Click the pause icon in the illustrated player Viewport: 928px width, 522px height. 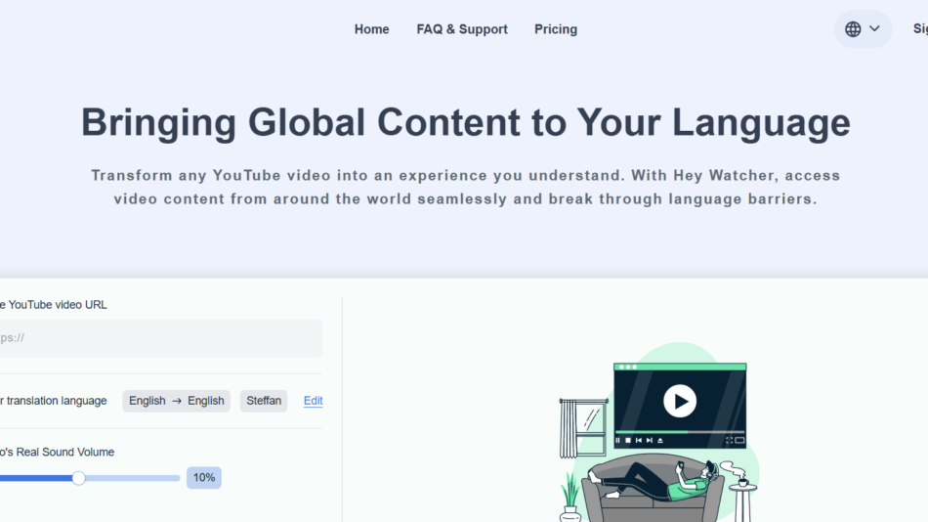[617, 441]
